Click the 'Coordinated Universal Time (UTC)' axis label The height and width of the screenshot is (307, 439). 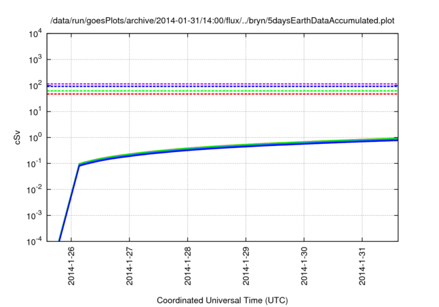222,300
